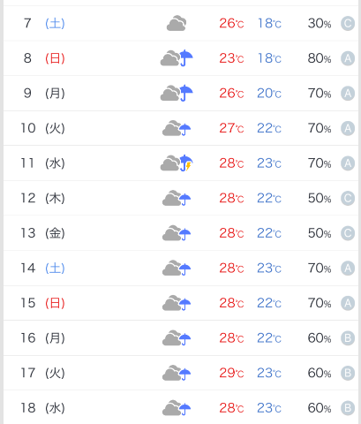Click the cloud-rain icon for day 14
The width and height of the screenshot is (361, 424).
tap(177, 268)
